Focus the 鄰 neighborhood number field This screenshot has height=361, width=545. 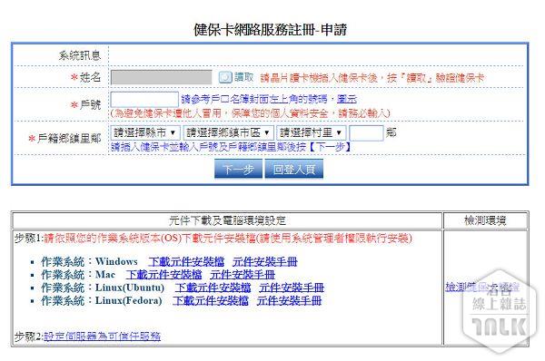(366, 132)
